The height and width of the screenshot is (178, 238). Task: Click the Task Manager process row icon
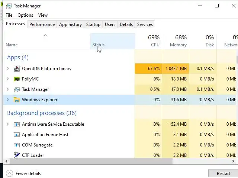(16, 89)
